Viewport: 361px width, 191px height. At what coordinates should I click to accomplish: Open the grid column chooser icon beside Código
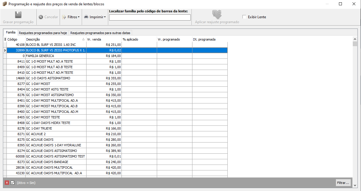pos(5,39)
